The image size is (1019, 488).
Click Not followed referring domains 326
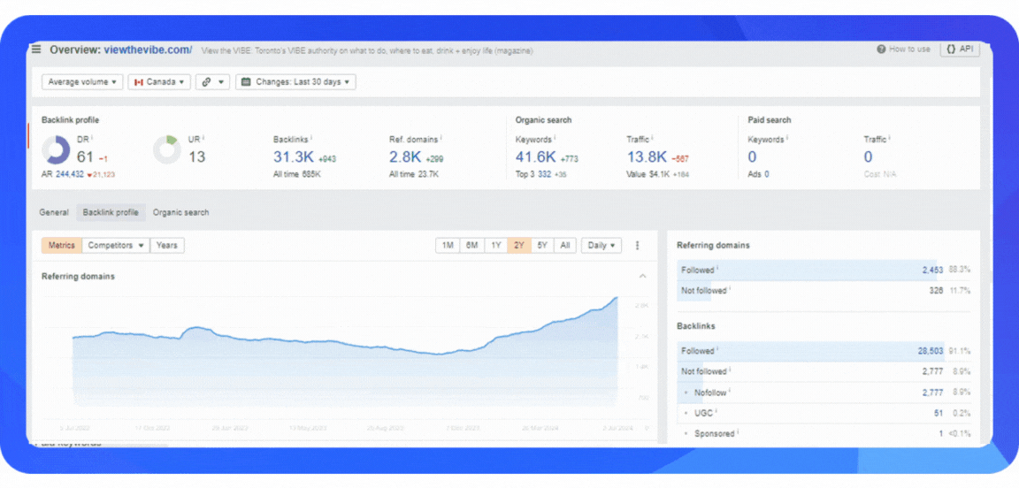[936, 291]
